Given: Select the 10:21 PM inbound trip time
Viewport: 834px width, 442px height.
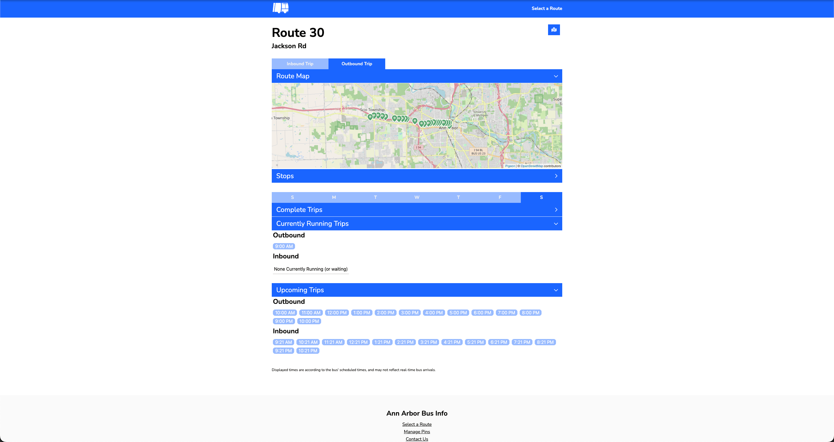Looking at the screenshot, I should 308,350.
